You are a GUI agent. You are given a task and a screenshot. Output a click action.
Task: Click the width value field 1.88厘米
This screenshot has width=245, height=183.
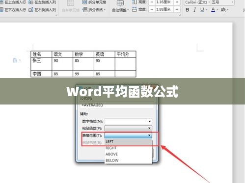[x=163, y=9]
